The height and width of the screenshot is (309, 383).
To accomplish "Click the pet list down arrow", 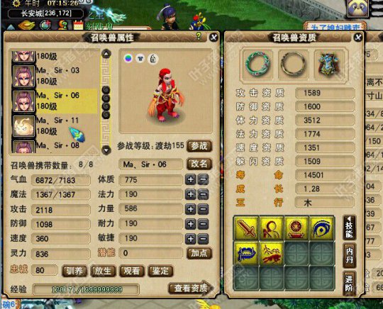I will pos(106,150).
